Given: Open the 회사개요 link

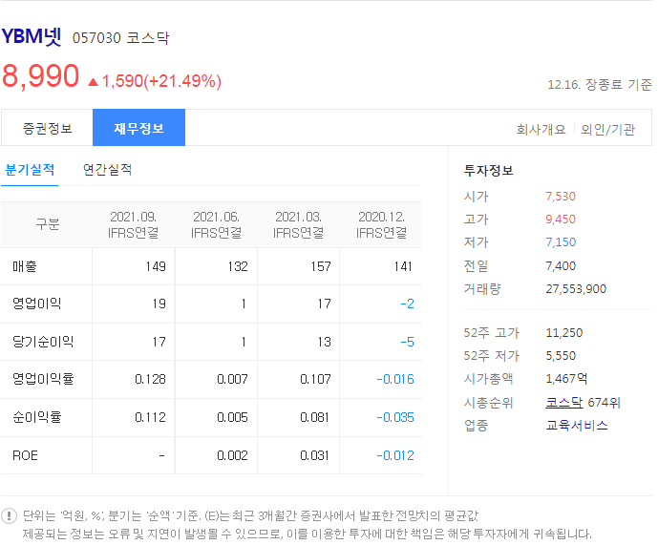Looking at the screenshot, I should click(541, 130).
